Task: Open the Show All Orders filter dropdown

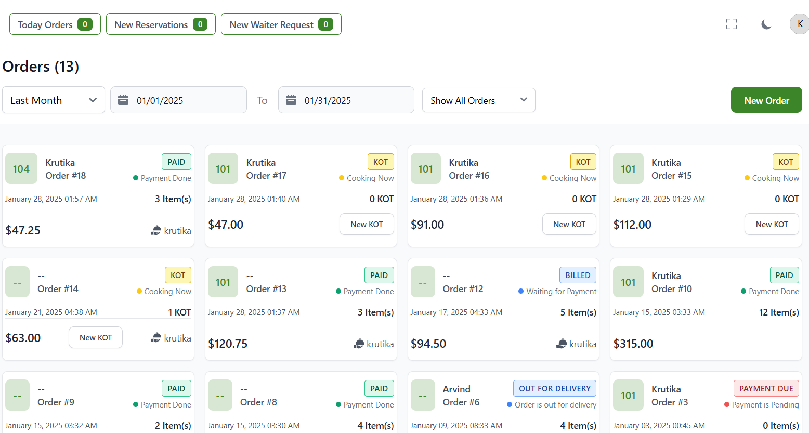Action: (478, 100)
